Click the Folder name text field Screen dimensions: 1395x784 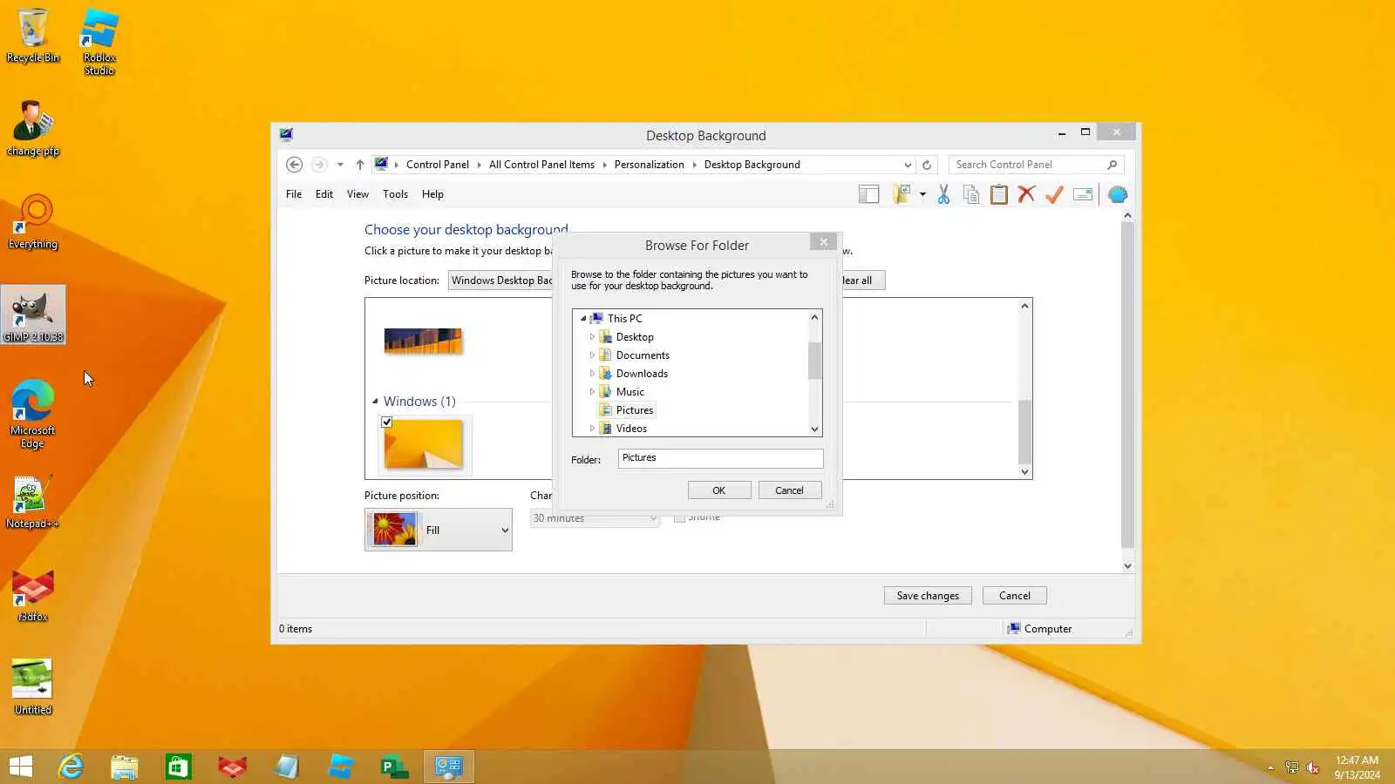point(720,458)
